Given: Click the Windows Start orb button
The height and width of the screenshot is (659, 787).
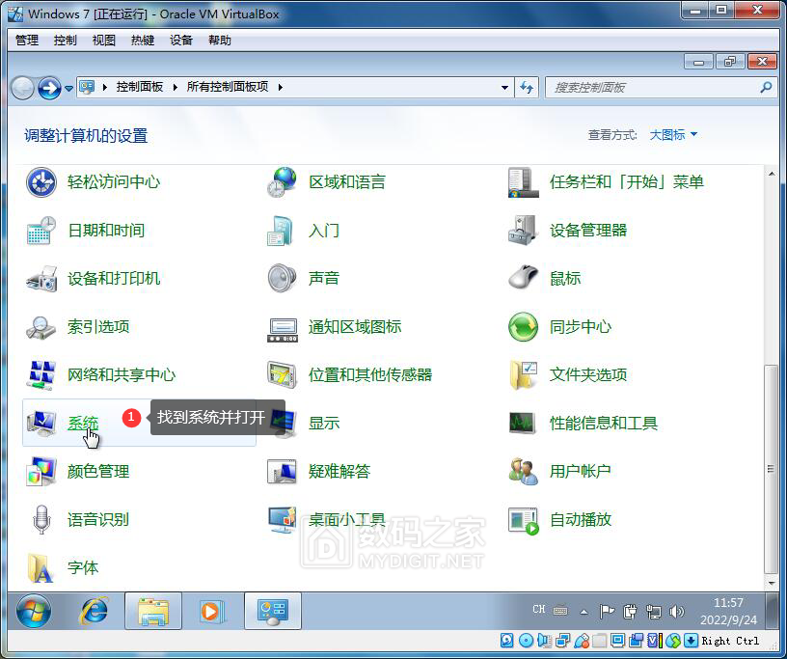Looking at the screenshot, I should (34, 611).
